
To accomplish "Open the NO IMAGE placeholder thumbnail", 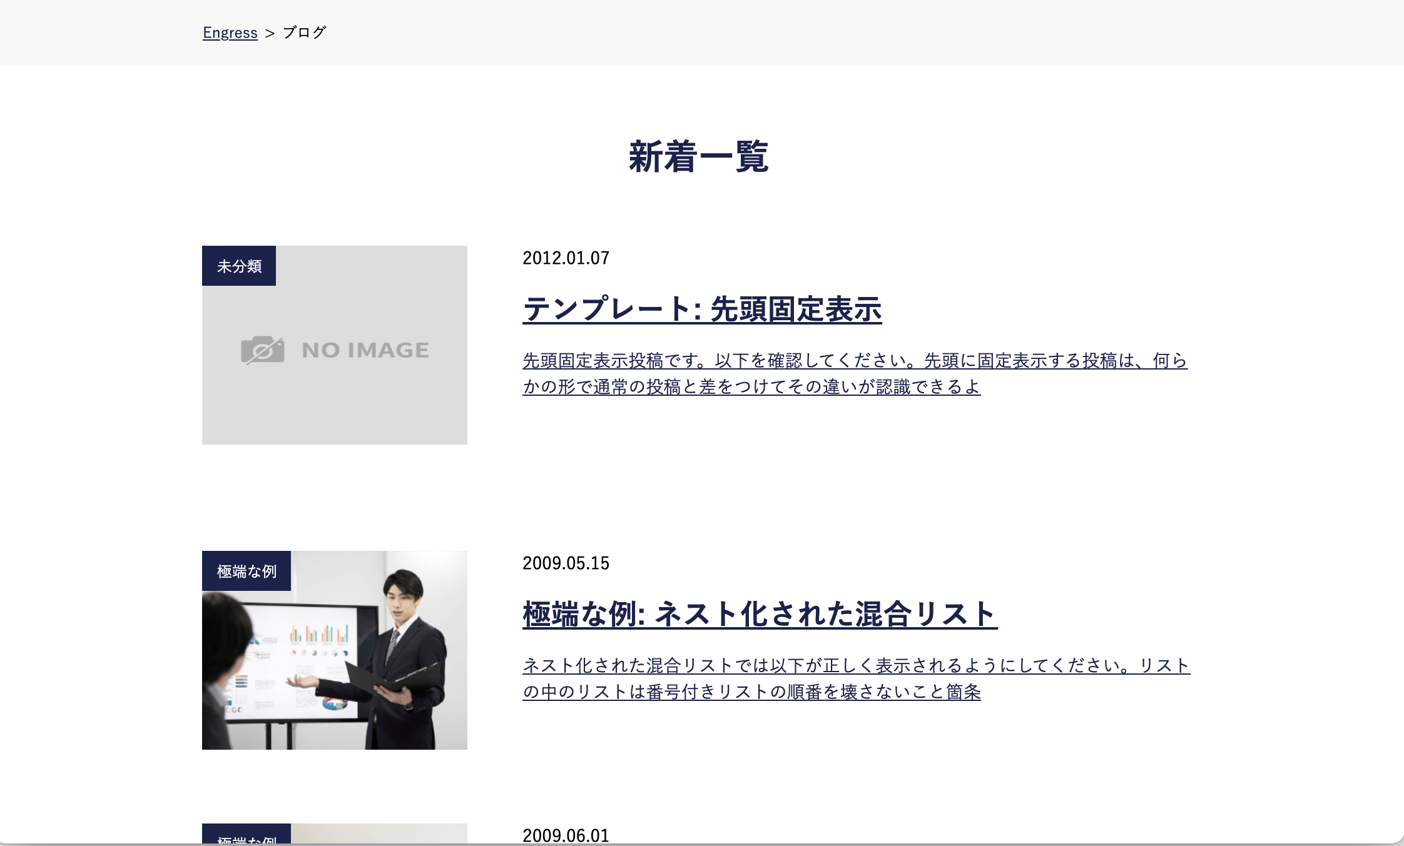I will click(x=335, y=406).
